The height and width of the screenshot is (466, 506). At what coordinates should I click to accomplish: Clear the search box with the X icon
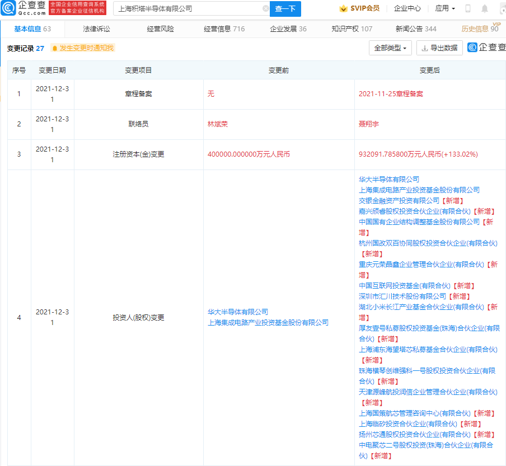click(266, 9)
